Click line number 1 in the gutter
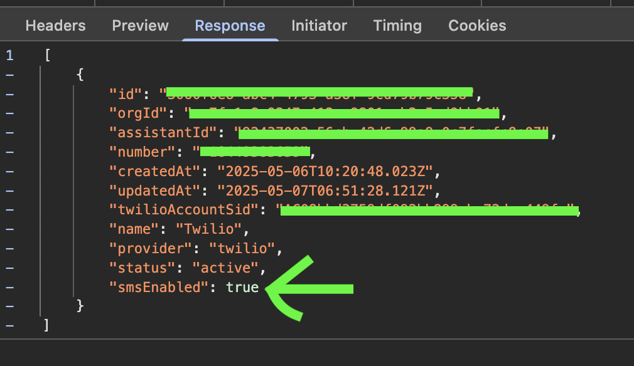Viewport: 634px width, 366px height. pyautogui.click(x=9, y=55)
